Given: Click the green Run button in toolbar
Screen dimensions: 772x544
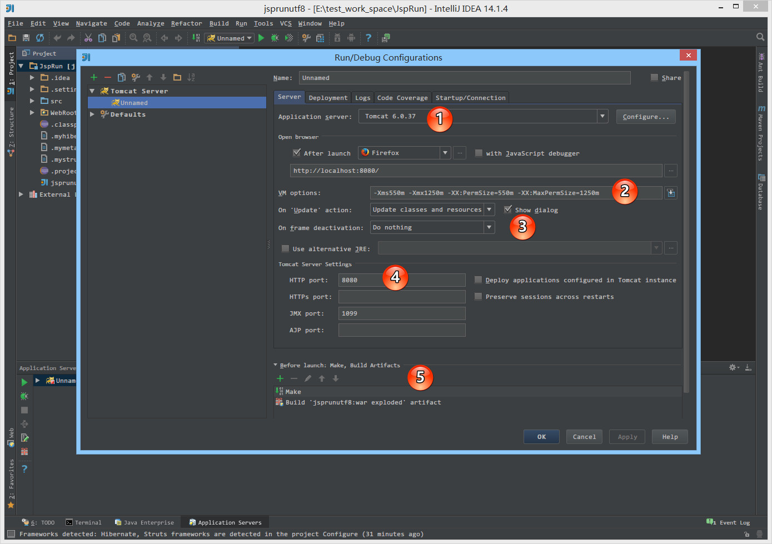Looking at the screenshot, I should (x=261, y=38).
